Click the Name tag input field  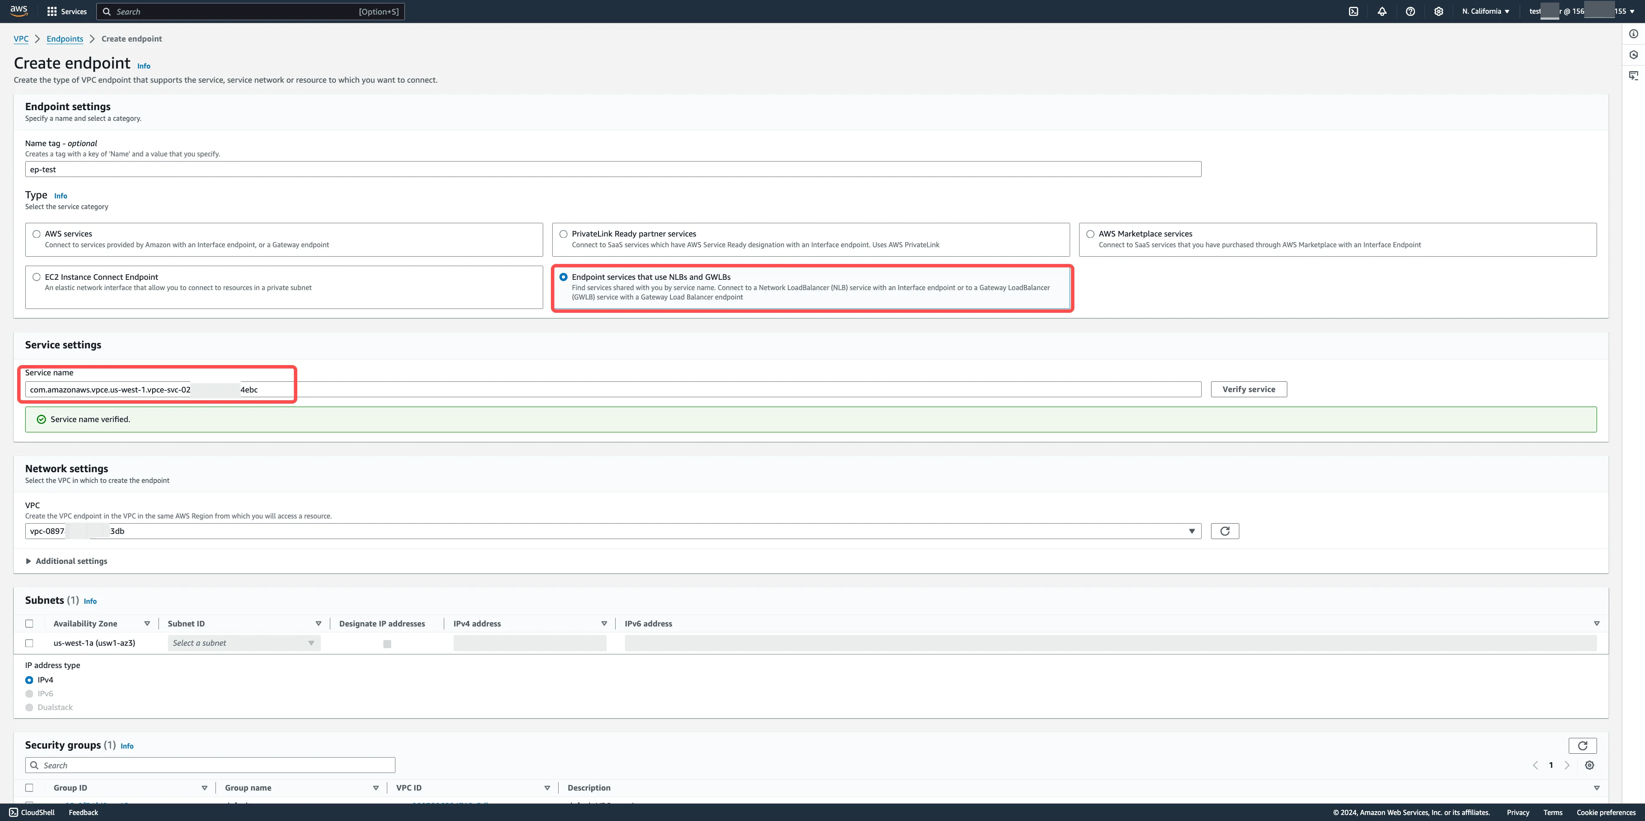point(613,169)
